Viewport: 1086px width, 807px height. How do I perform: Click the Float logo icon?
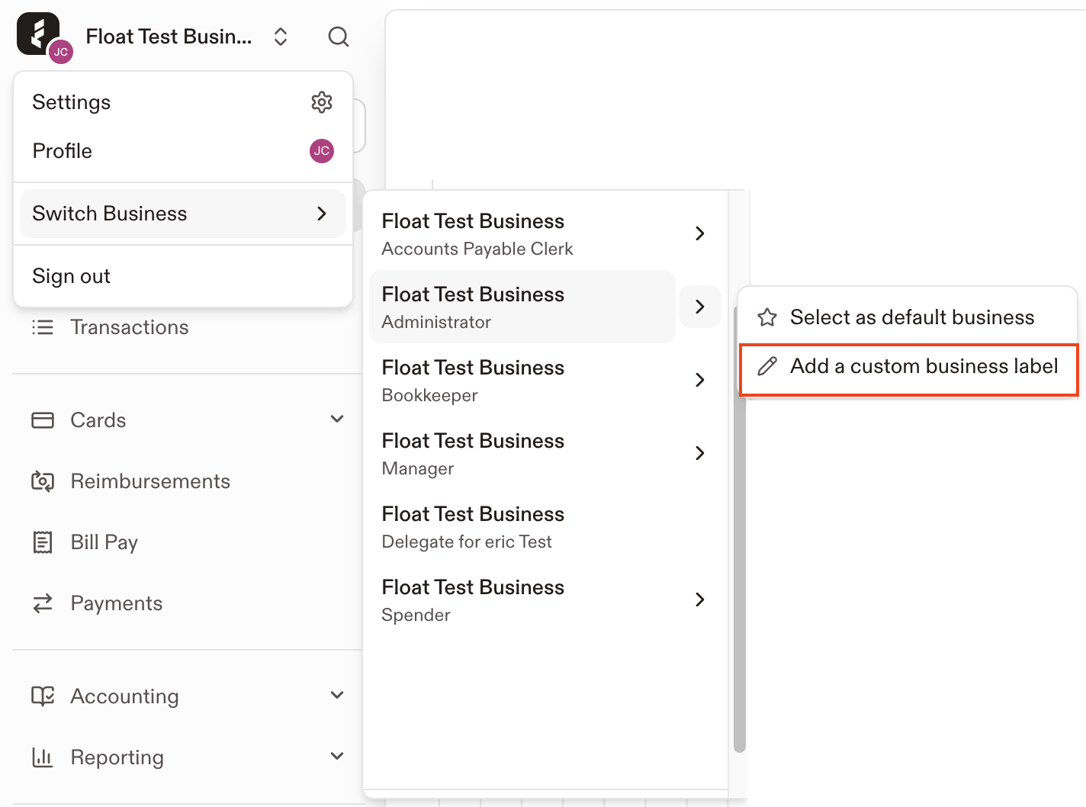(38, 34)
